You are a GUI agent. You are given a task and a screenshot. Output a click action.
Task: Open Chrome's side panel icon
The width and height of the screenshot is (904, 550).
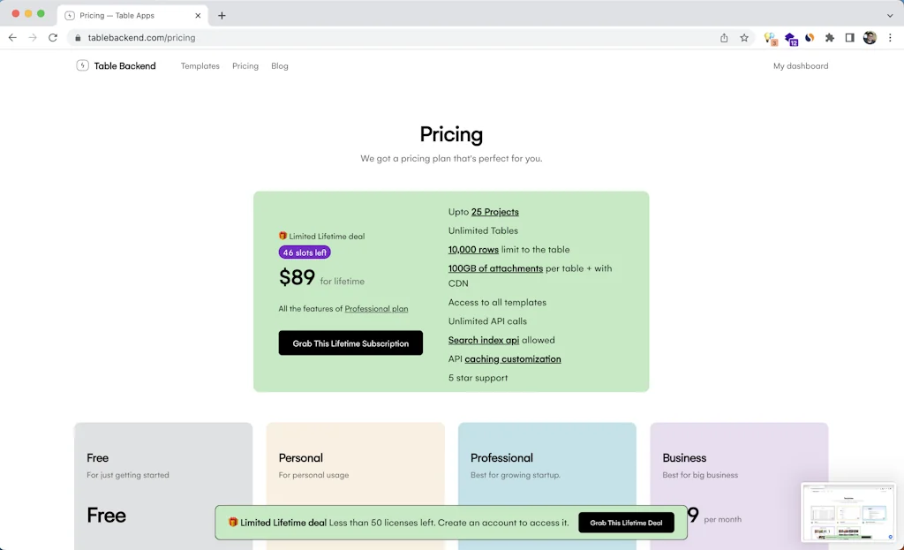coord(849,38)
